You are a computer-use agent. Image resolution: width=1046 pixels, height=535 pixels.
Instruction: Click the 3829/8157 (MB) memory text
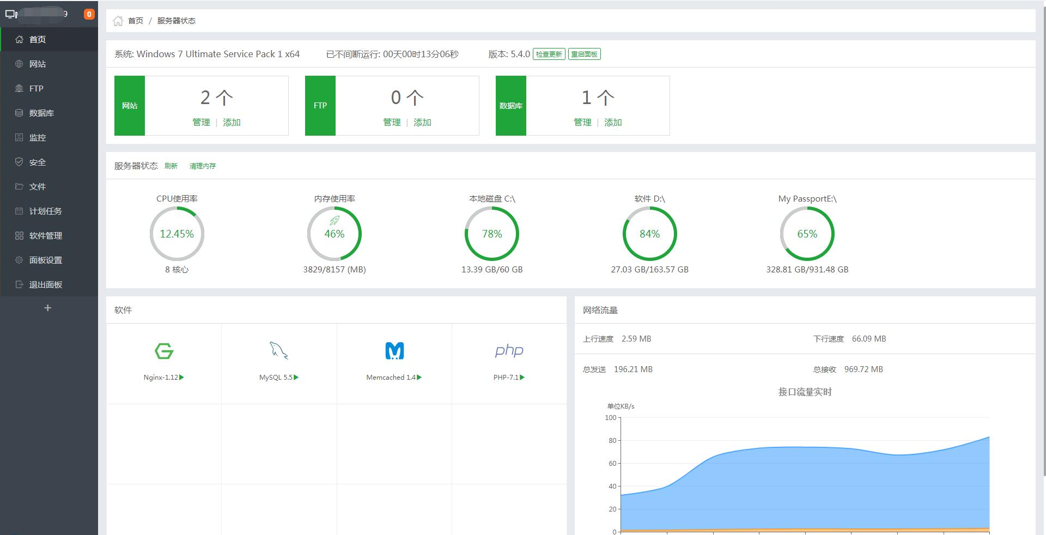tap(335, 270)
